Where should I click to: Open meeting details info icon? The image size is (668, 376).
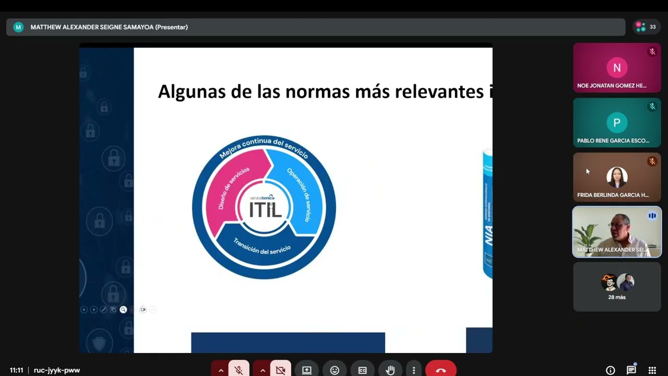pos(610,370)
